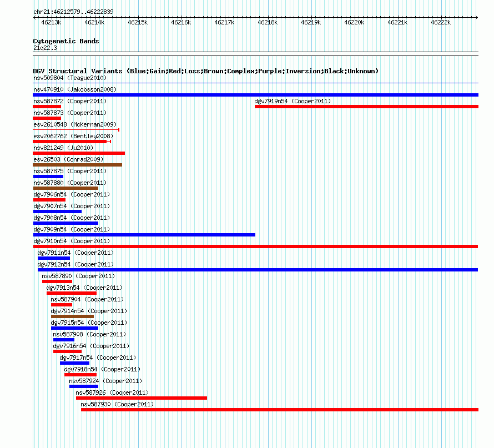494x448 pixels.
Task: Click dgv7907n54 (Cooper2011) label
Action: coord(72,206)
